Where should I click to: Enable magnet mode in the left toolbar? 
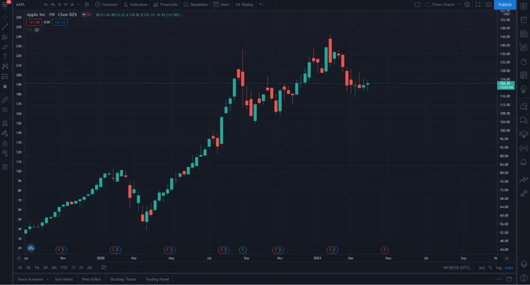[x=5, y=122]
